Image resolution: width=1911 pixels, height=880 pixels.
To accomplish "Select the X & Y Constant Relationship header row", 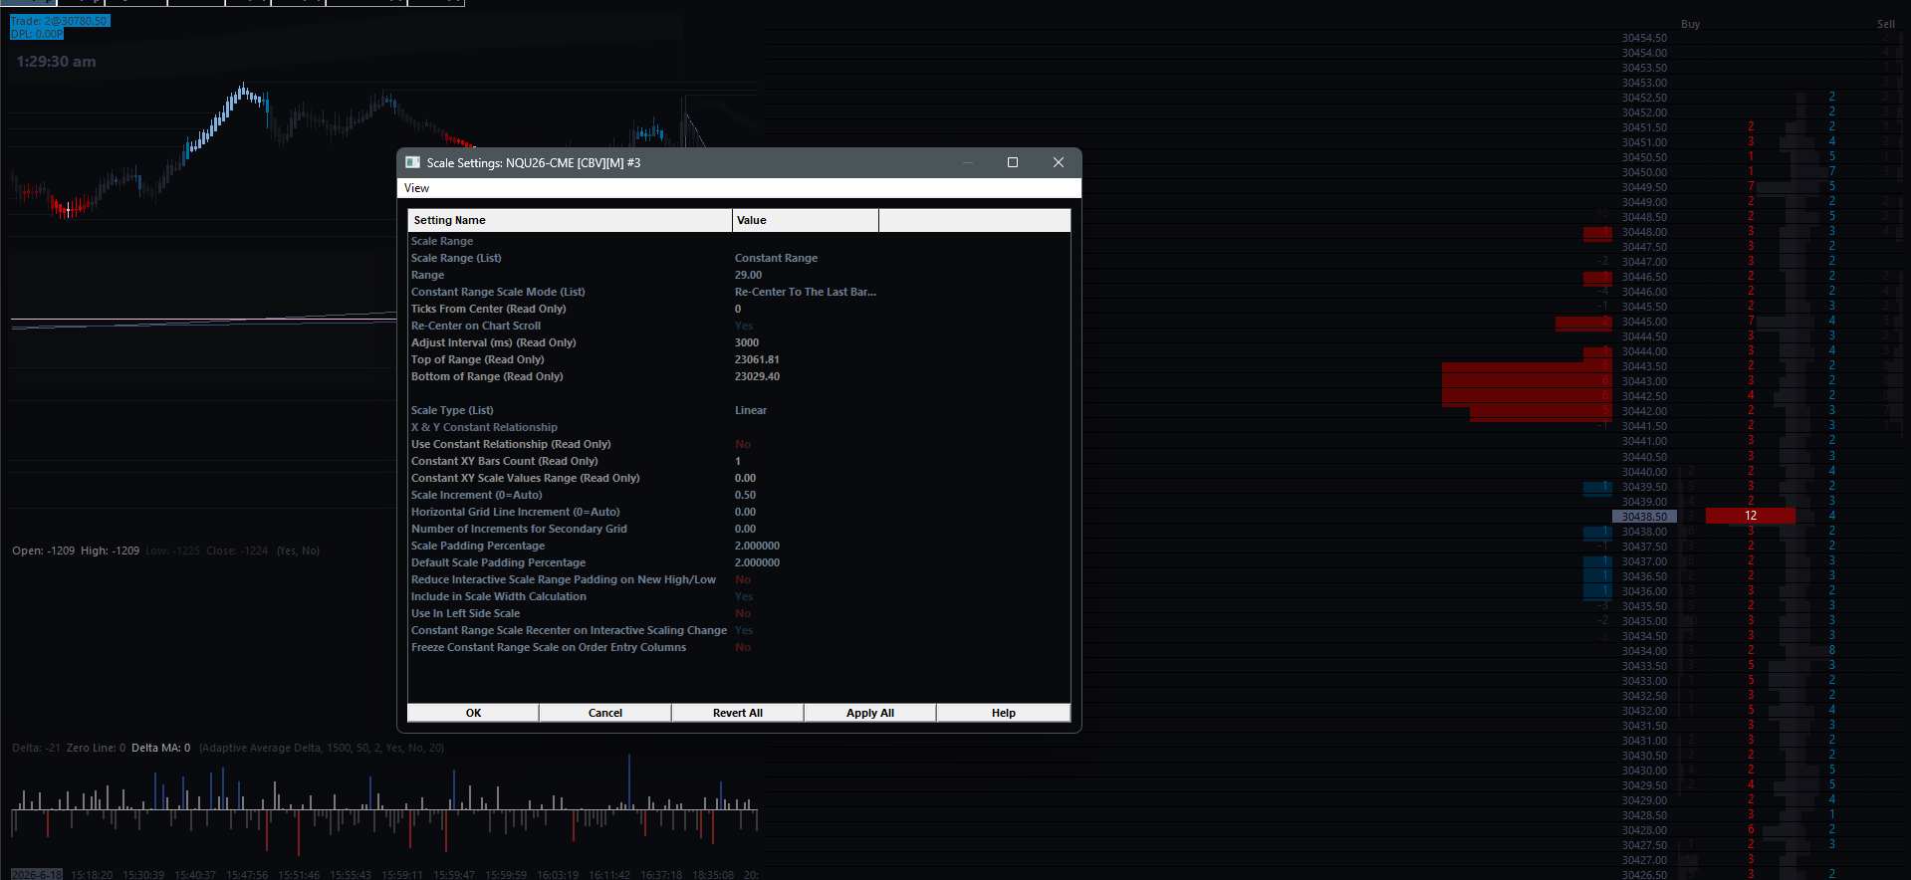I will 739,427.
